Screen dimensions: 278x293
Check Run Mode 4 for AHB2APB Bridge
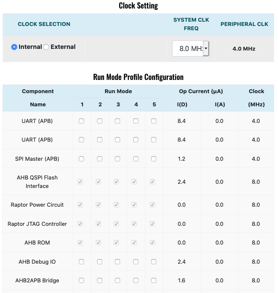click(x=136, y=281)
